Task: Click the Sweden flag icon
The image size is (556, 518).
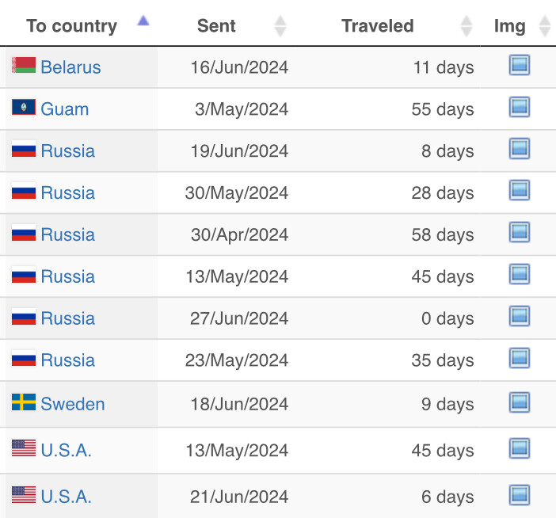Action: pyautogui.click(x=24, y=403)
